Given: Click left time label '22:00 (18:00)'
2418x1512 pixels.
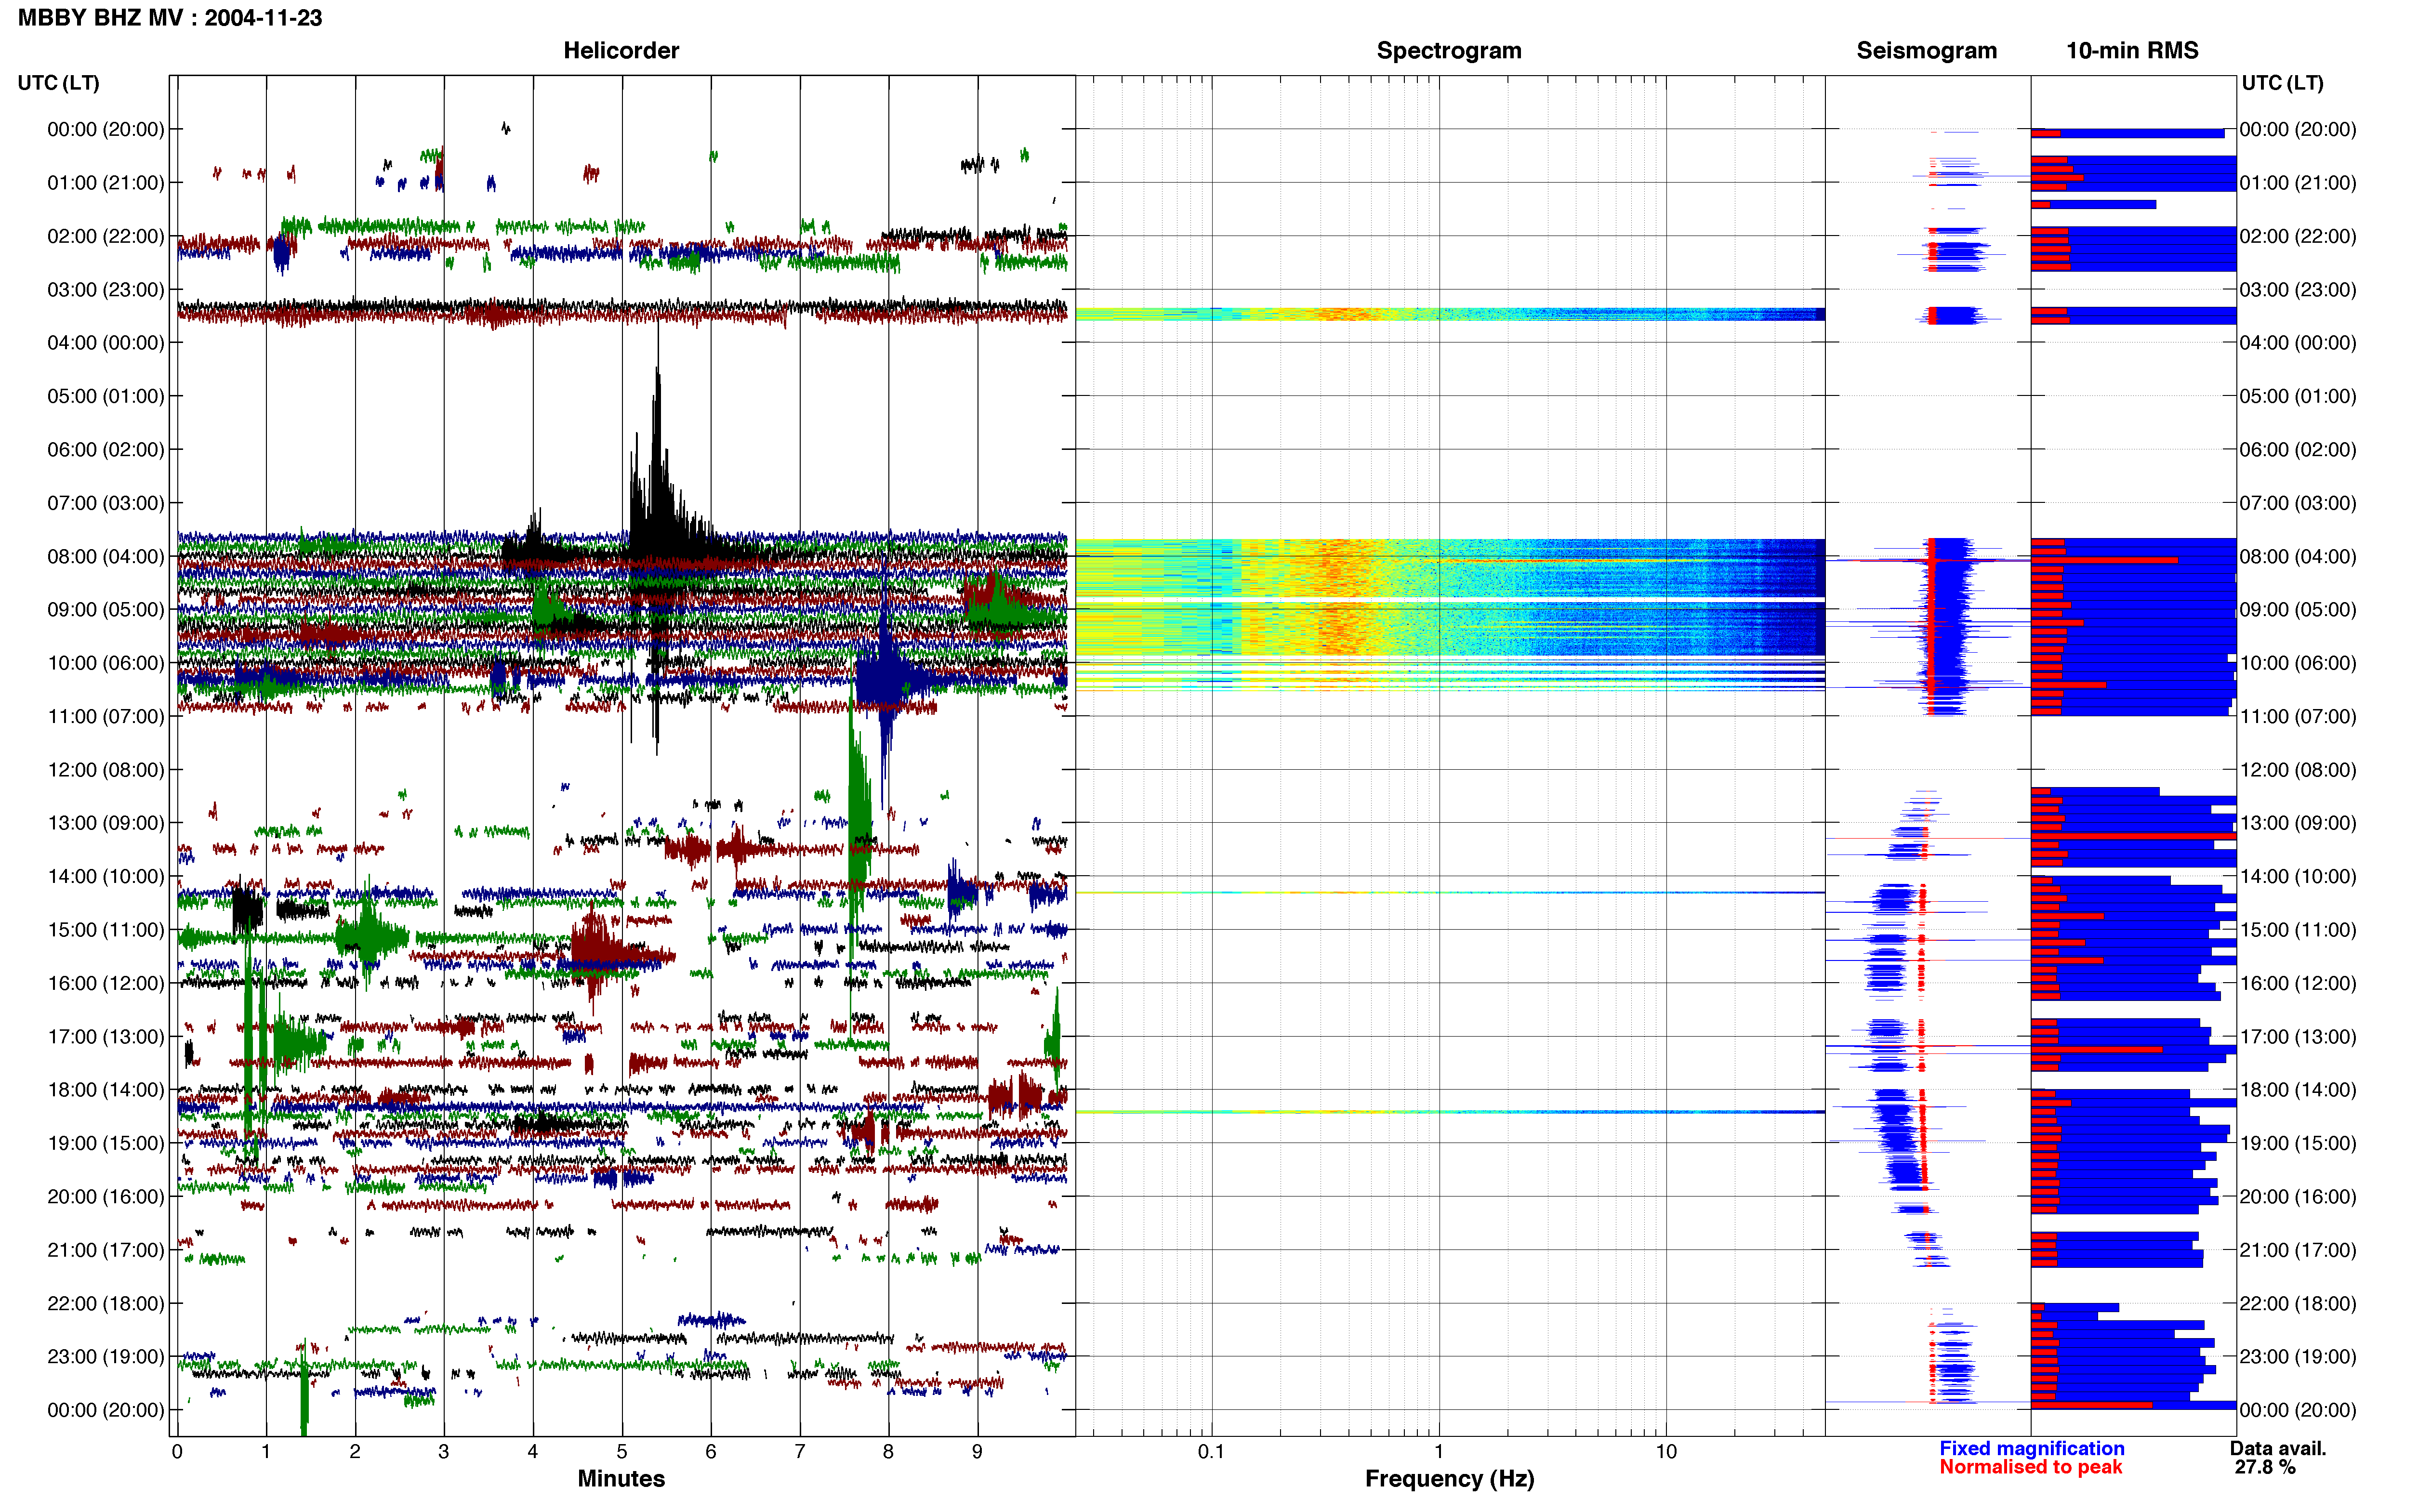Looking at the screenshot, I should point(106,1303).
